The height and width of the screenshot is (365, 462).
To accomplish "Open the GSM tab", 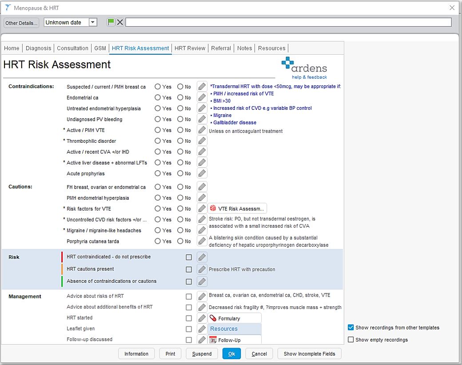I will (x=100, y=48).
